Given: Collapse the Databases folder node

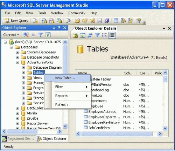Looking at the screenshot, I should click(x=11, y=47).
